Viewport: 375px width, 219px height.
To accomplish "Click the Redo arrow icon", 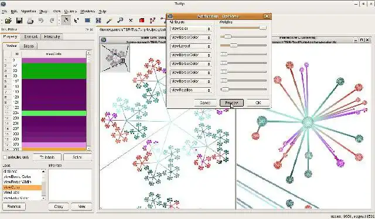I will [x=52, y=20].
